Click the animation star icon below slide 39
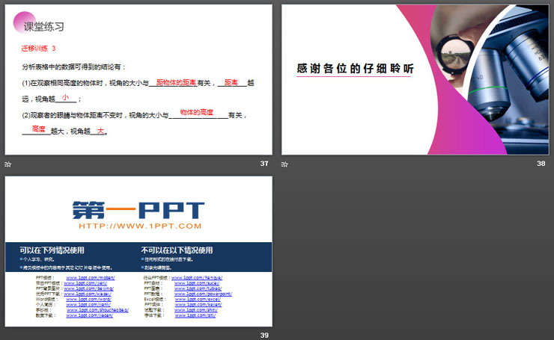The width and height of the screenshot is (554, 340). pyautogui.click(x=8, y=336)
